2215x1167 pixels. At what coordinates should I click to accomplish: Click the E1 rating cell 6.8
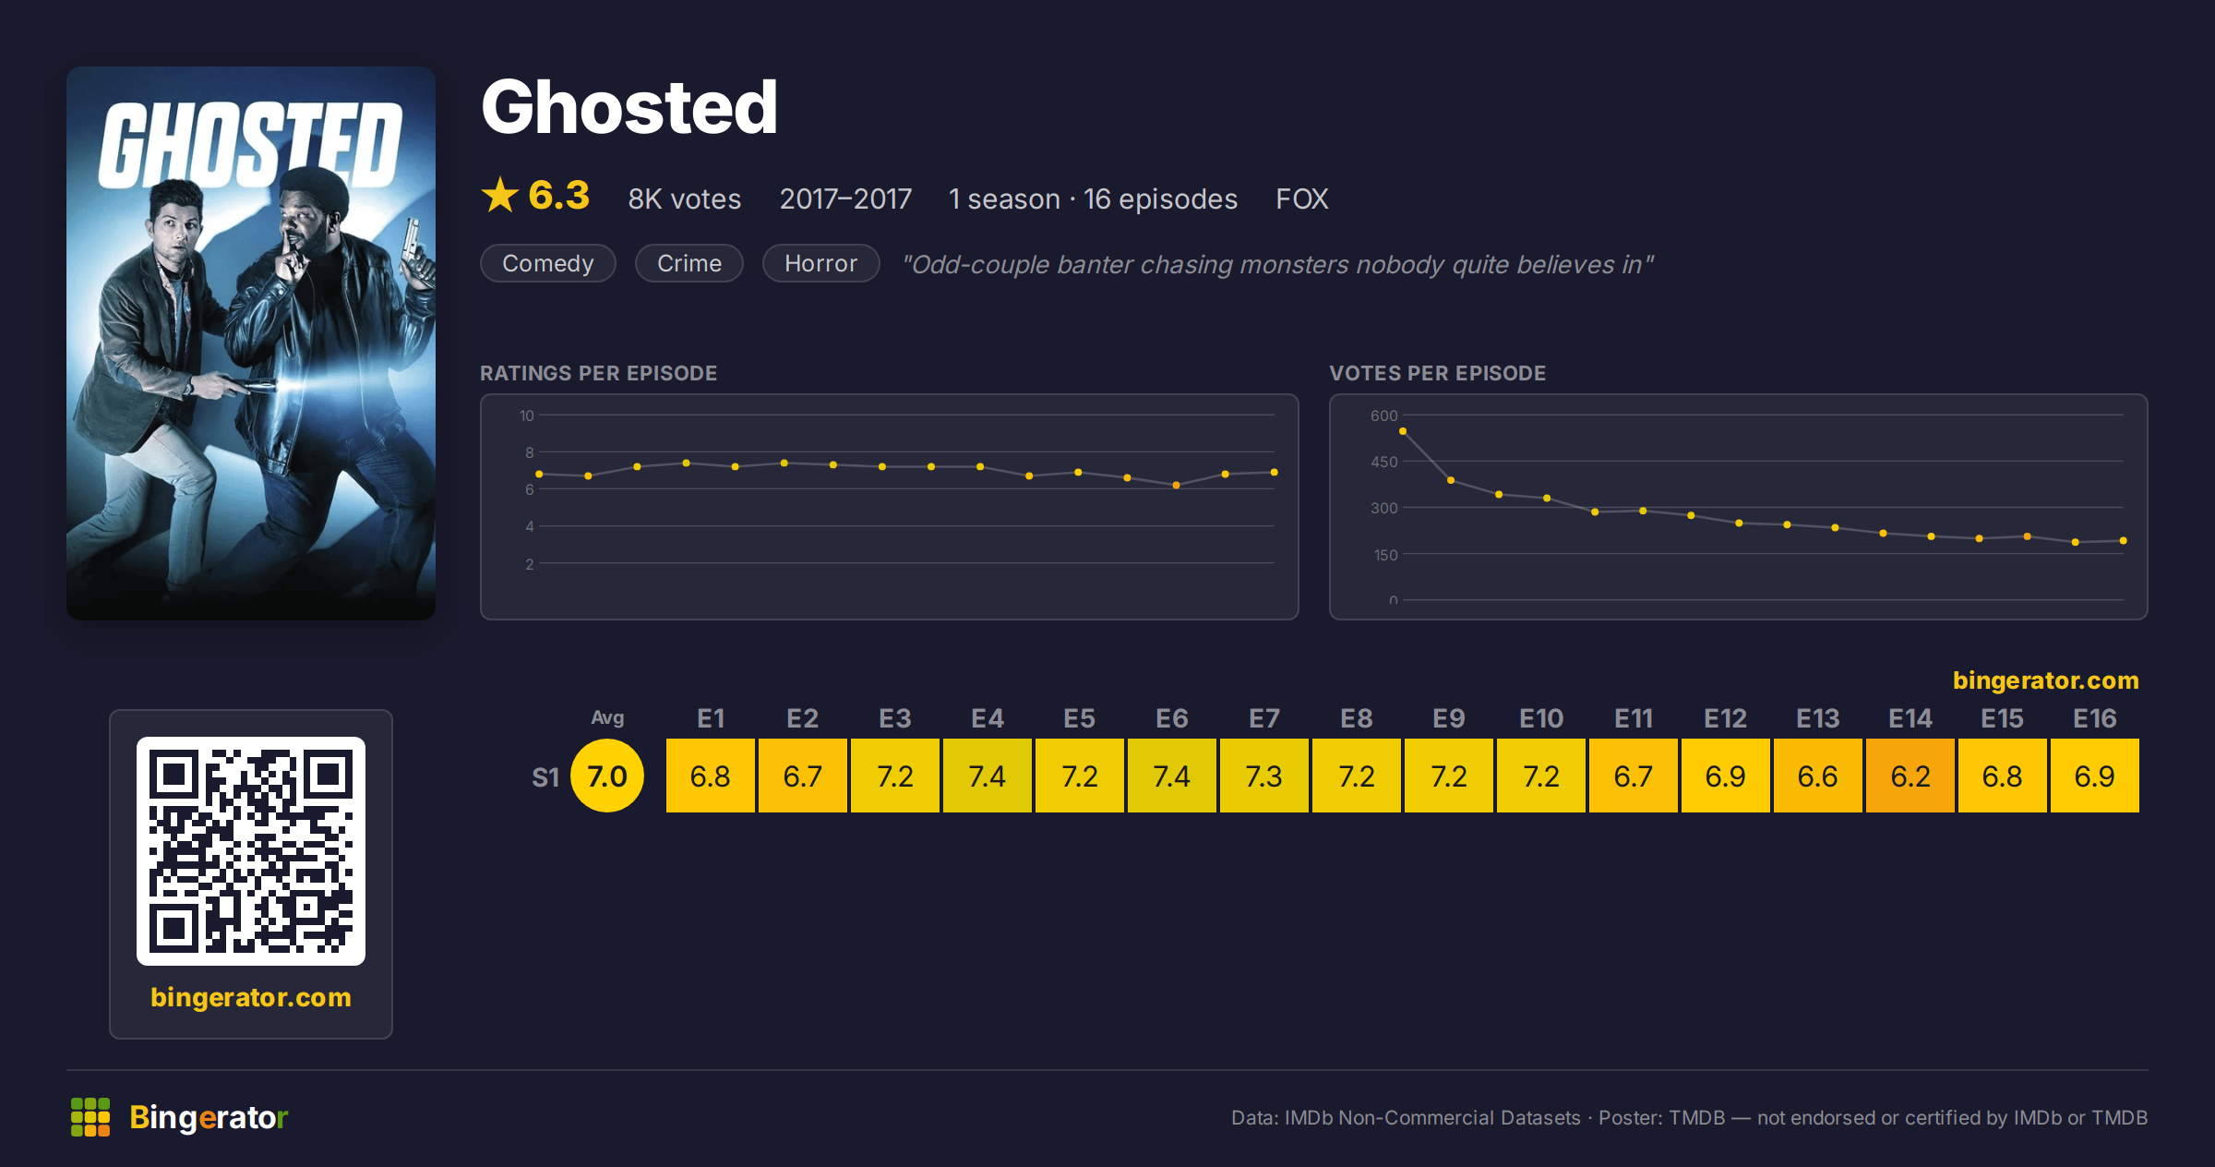[711, 776]
